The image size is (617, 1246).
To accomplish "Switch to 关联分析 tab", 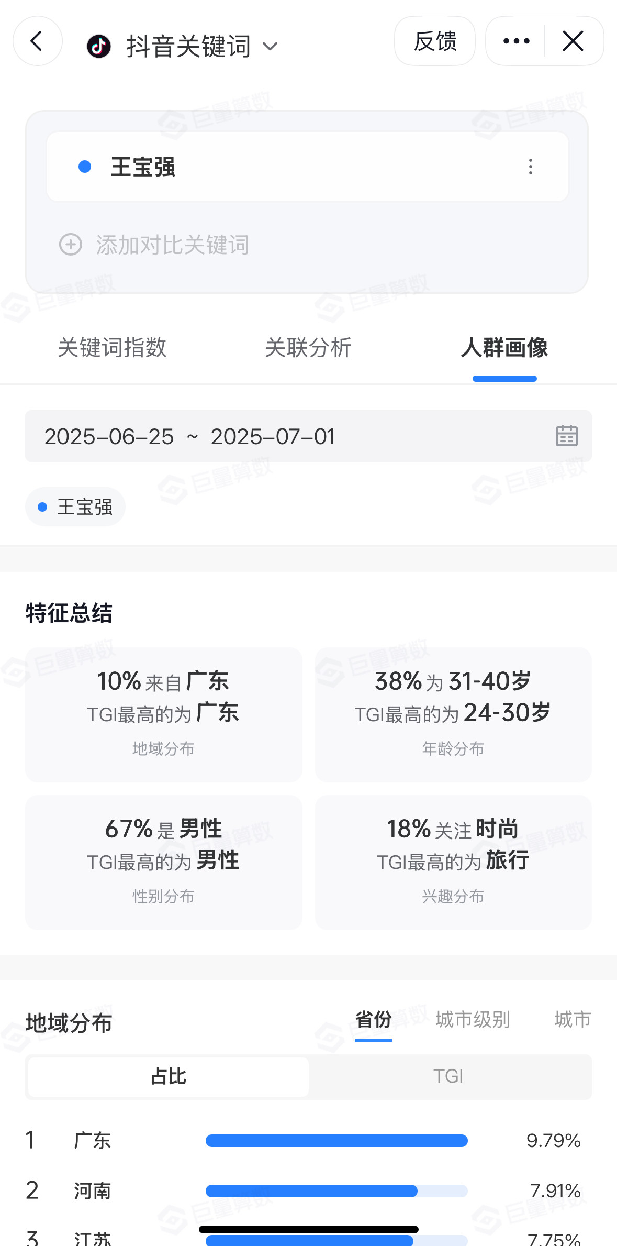I will point(308,348).
